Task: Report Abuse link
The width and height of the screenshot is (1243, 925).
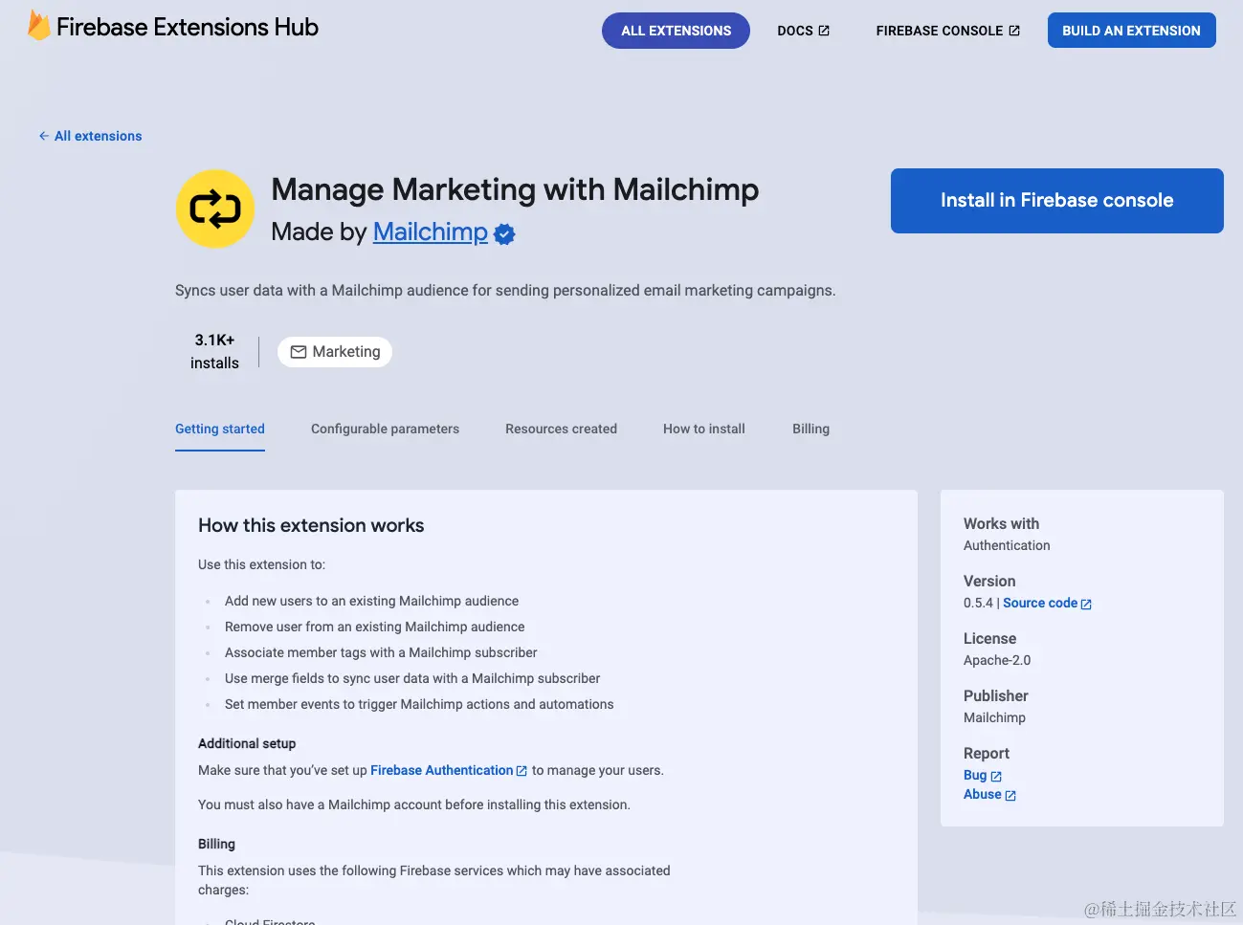Action: [989, 794]
